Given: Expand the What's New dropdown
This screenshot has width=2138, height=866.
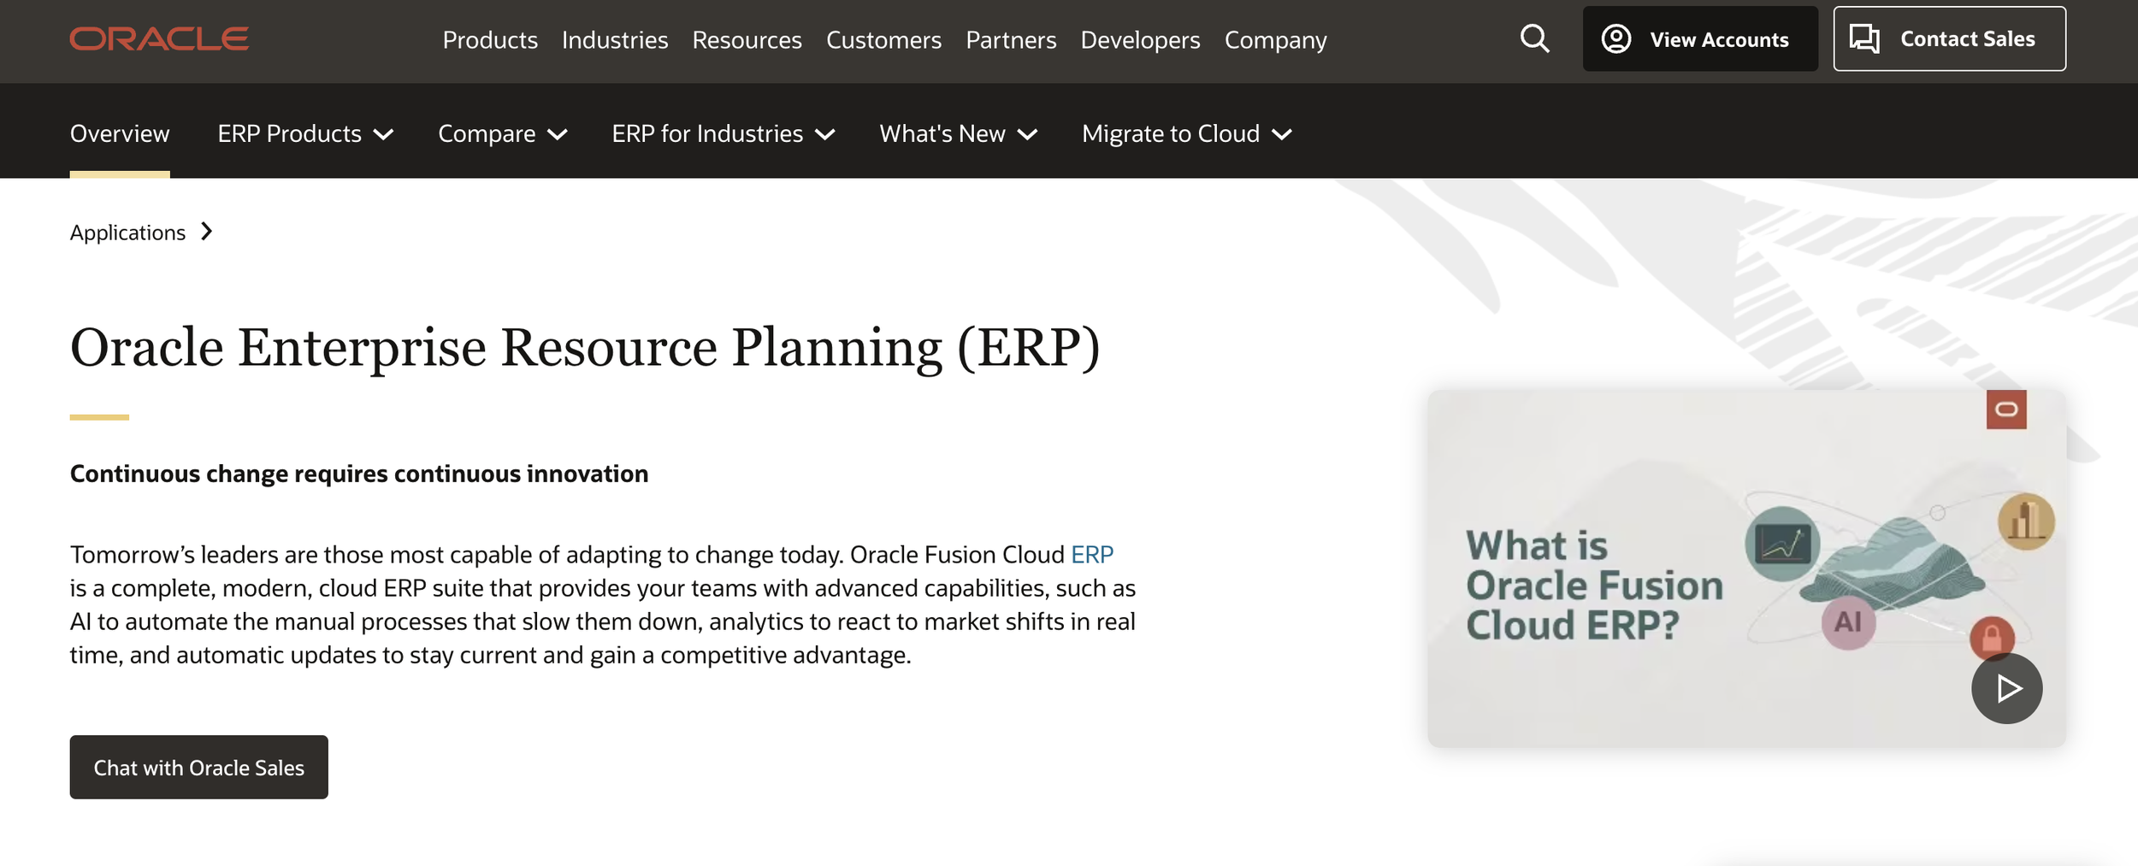Looking at the screenshot, I should click(959, 133).
